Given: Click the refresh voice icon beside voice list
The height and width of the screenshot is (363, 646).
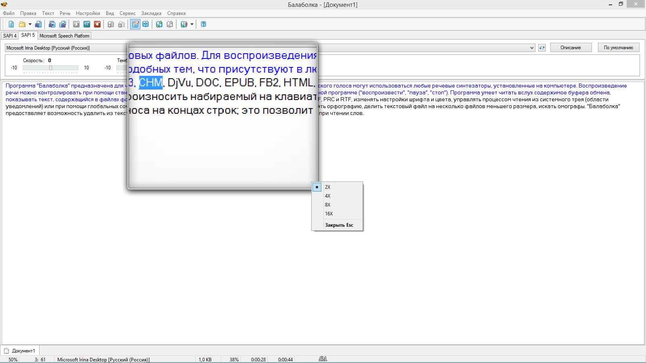Looking at the screenshot, I should [x=542, y=48].
